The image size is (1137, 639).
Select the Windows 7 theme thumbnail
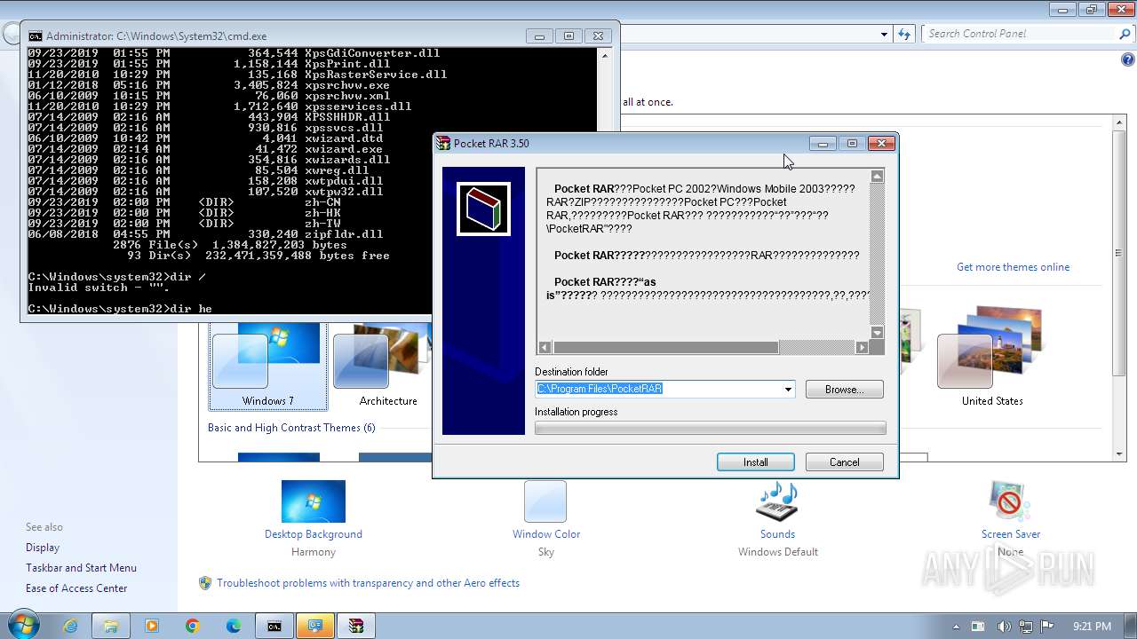click(x=267, y=366)
